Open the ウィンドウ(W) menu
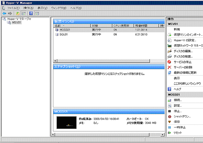 [x=59, y=8]
